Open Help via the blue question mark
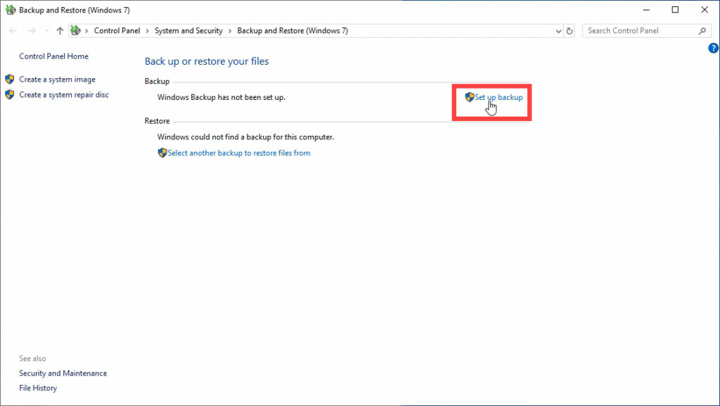720x406 pixels. point(713,48)
